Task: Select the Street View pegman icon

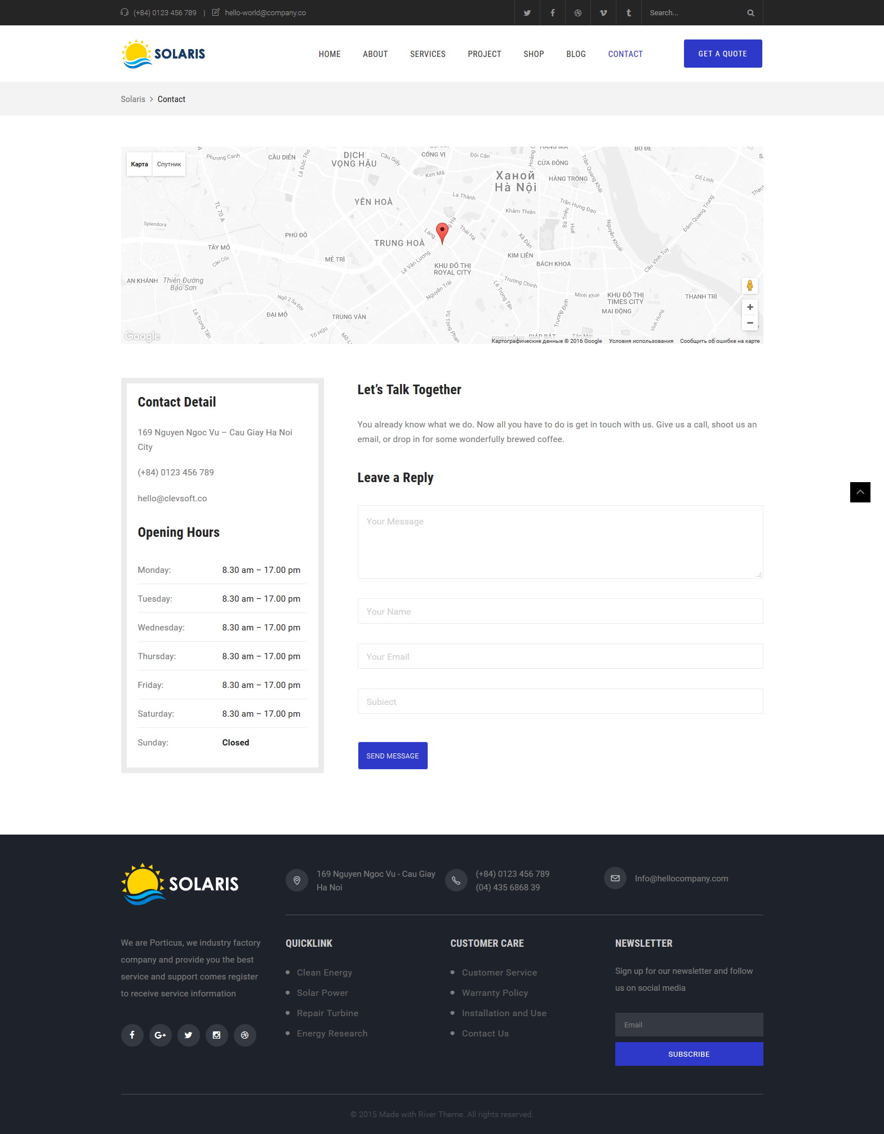Action: point(750,286)
